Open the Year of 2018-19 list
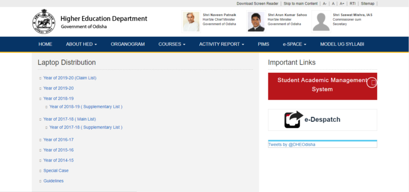This screenshot has height=192, width=409. tap(59, 98)
